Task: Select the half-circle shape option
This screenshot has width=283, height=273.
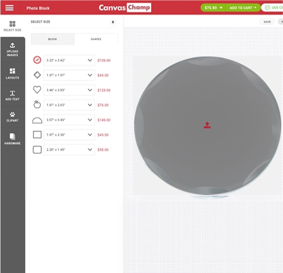Action: point(37,120)
